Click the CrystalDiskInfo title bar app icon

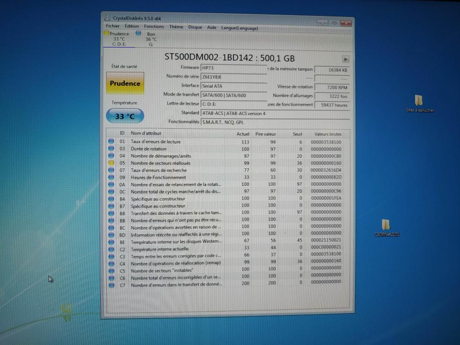coord(108,18)
